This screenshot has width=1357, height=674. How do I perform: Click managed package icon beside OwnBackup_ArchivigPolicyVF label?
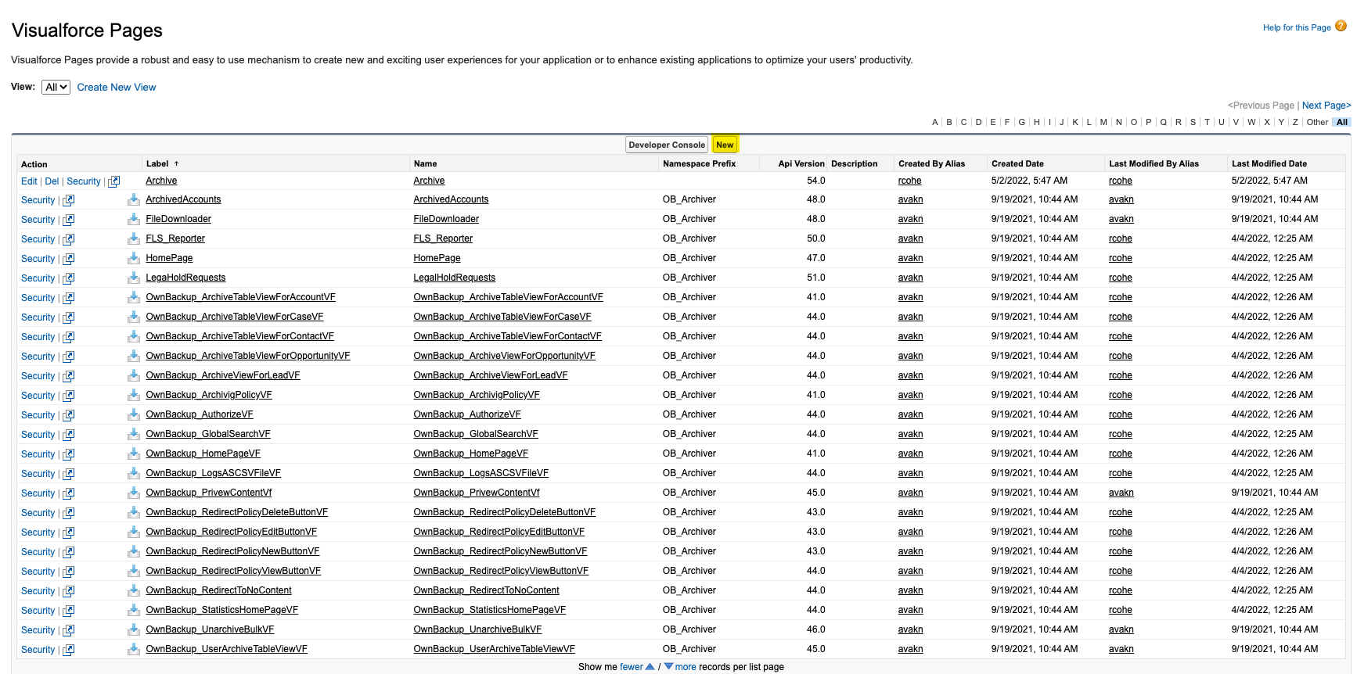[x=134, y=394]
